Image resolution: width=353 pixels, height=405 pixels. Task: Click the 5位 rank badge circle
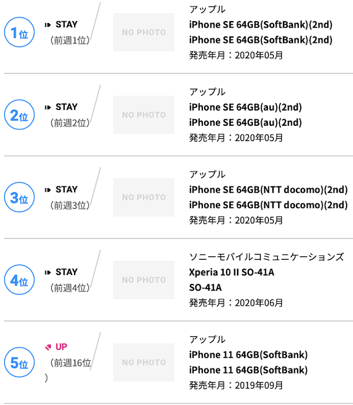click(19, 362)
